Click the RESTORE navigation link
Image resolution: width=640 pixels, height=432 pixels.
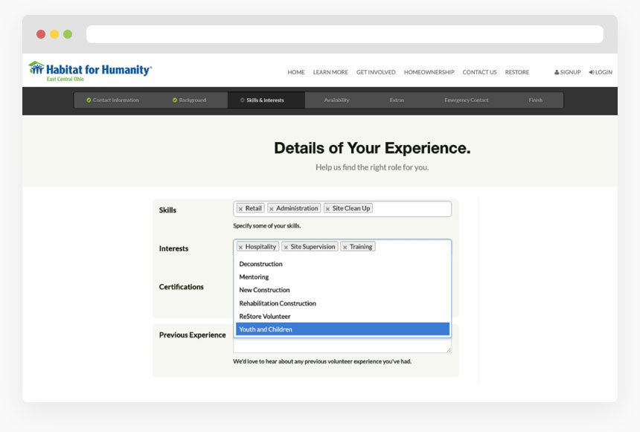tap(517, 72)
